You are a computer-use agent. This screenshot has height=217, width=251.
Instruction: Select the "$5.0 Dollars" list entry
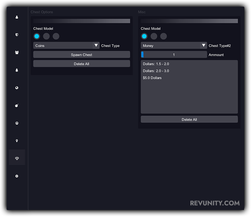[152, 78]
